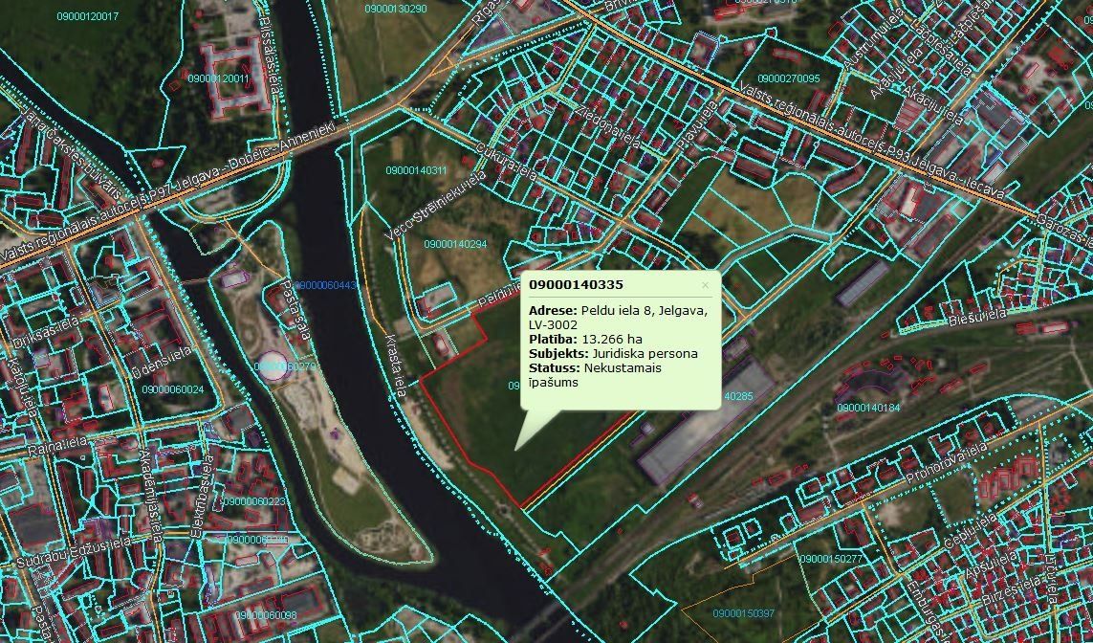Click parcel label 09000150277
This screenshot has height=643, width=1093.
831,559
